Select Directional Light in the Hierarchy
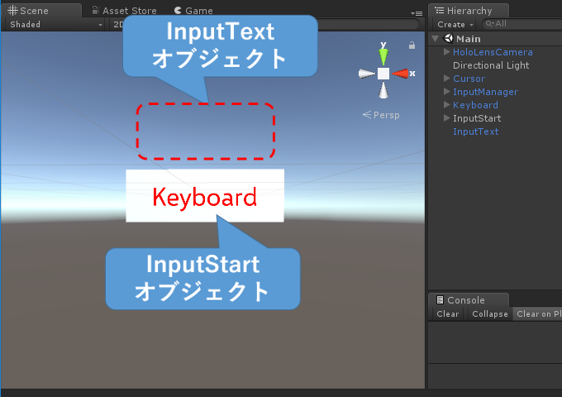 tap(491, 65)
